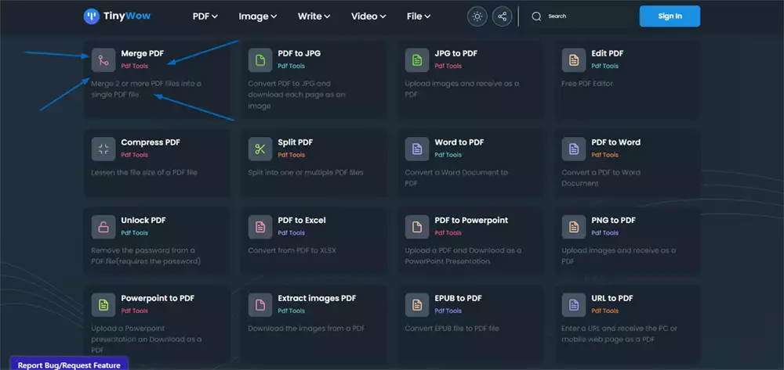This screenshot has width=784, height=370.
Task: Expand the Write menu
Action: point(314,16)
